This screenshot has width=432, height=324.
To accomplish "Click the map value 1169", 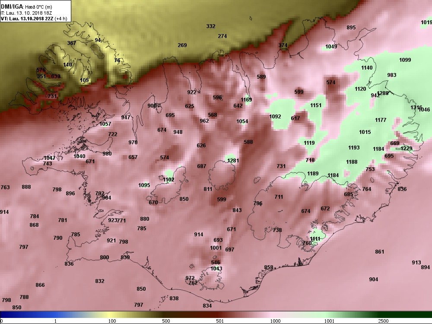I will pos(246,100).
